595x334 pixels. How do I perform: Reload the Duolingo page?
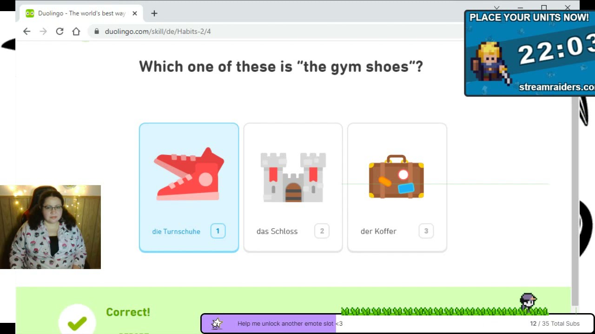coord(59,31)
